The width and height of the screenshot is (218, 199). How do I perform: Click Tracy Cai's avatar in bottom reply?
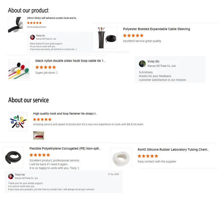point(11,176)
